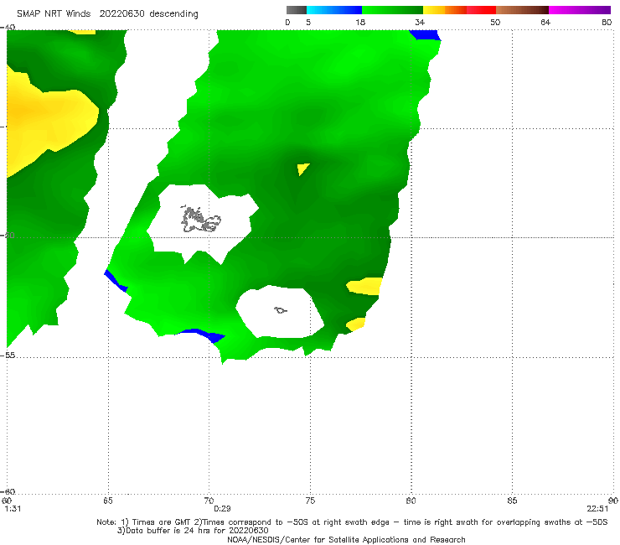The width and height of the screenshot is (620, 545).
Task: Click the 70 longitude axis label
Action: click(x=209, y=501)
